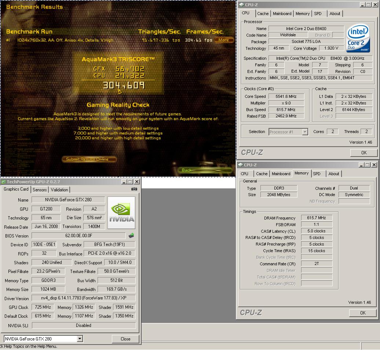Select Memory tab in bottom CPU-Z window
380x350 pixels.
click(302, 173)
